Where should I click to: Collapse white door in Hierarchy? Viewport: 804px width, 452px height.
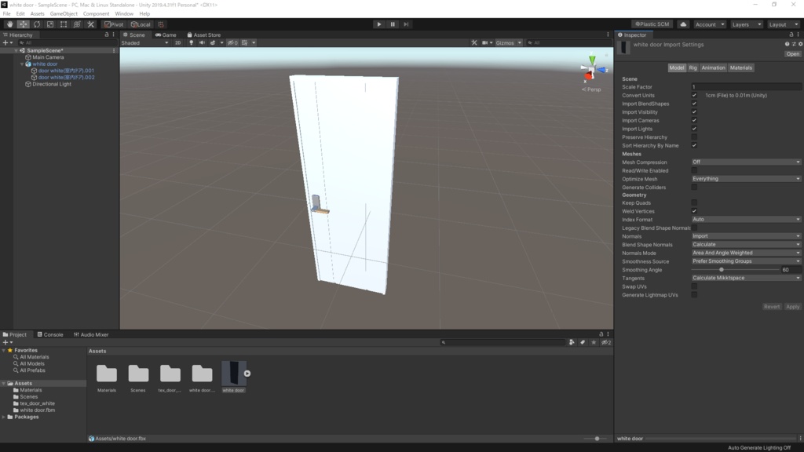click(x=22, y=64)
